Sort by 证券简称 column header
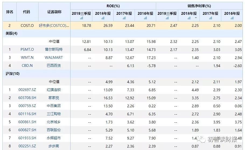 54,12
